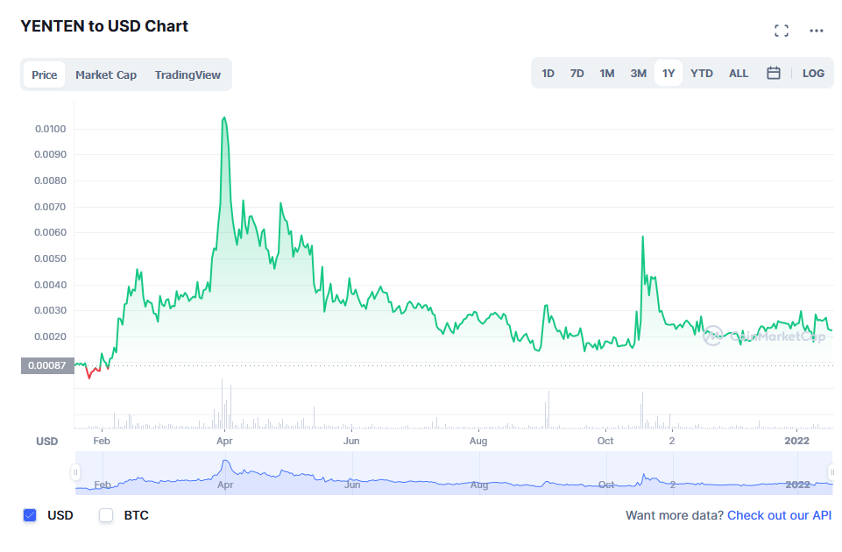Open the Check out our API link

coord(779,515)
